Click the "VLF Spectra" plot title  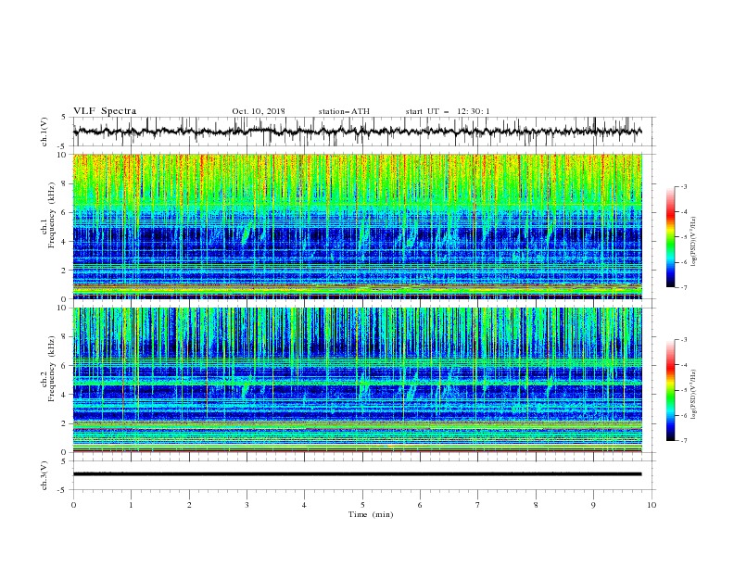click(x=105, y=111)
